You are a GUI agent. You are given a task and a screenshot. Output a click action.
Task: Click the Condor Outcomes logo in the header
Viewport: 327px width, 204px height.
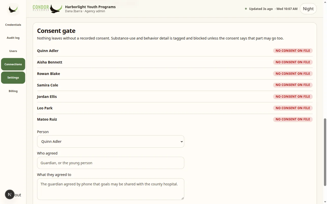click(48, 9)
